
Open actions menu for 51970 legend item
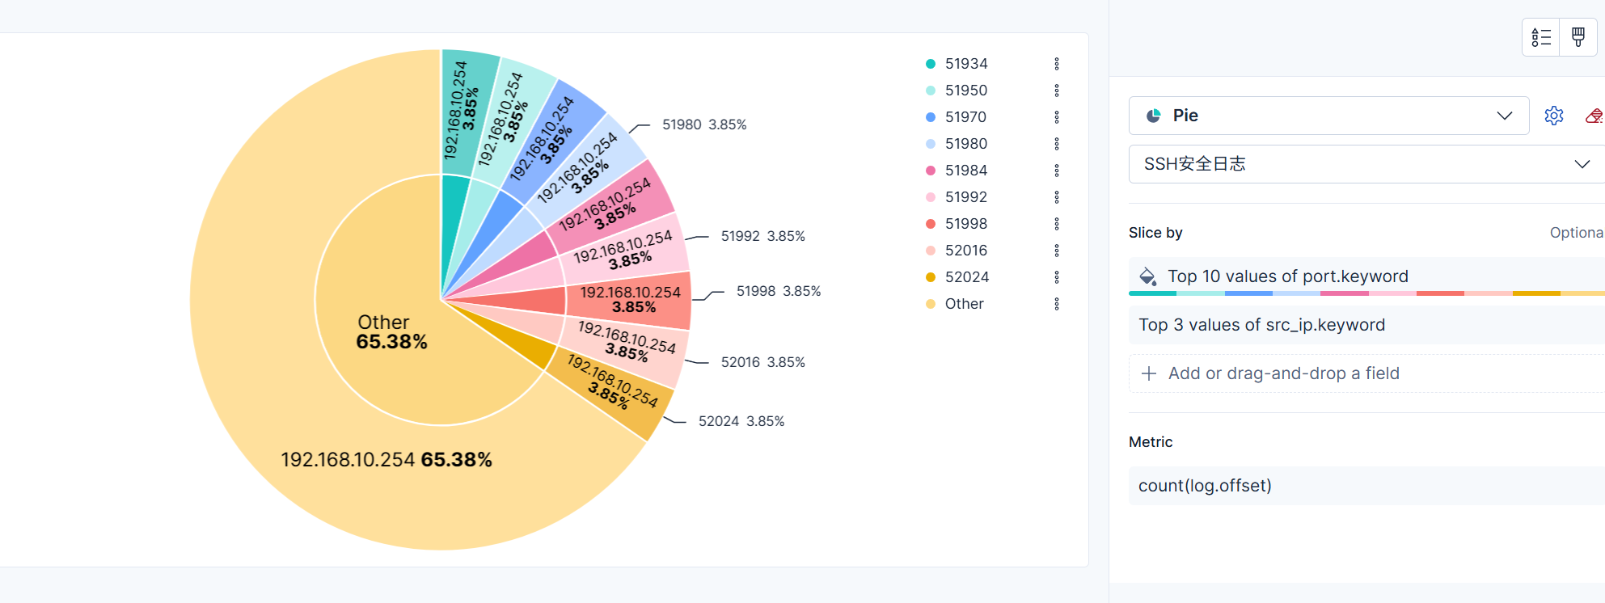1057,117
